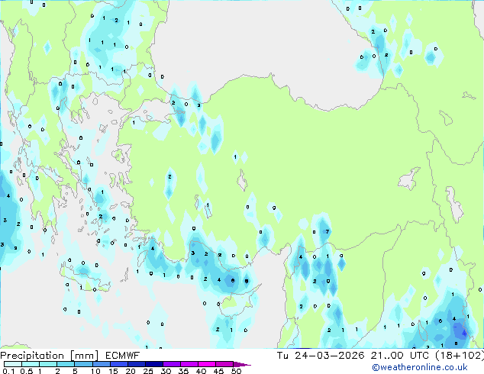Click the time '21..00 UTC'
The width and height of the screenshot is (484, 374).
400,356
